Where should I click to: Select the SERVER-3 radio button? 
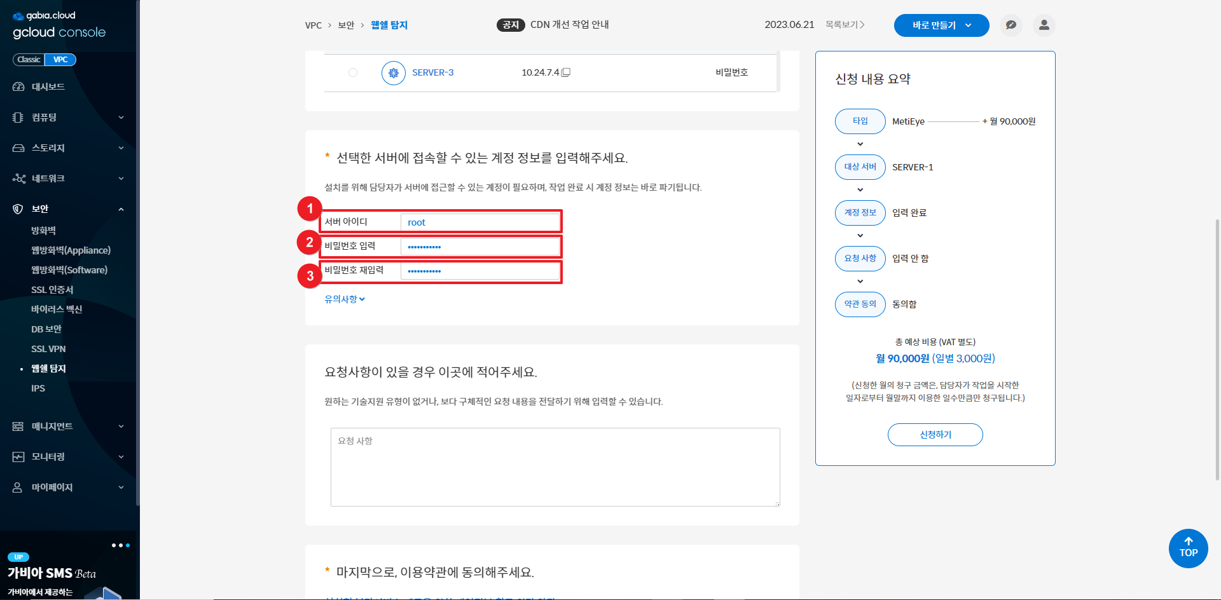pyautogui.click(x=353, y=72)
